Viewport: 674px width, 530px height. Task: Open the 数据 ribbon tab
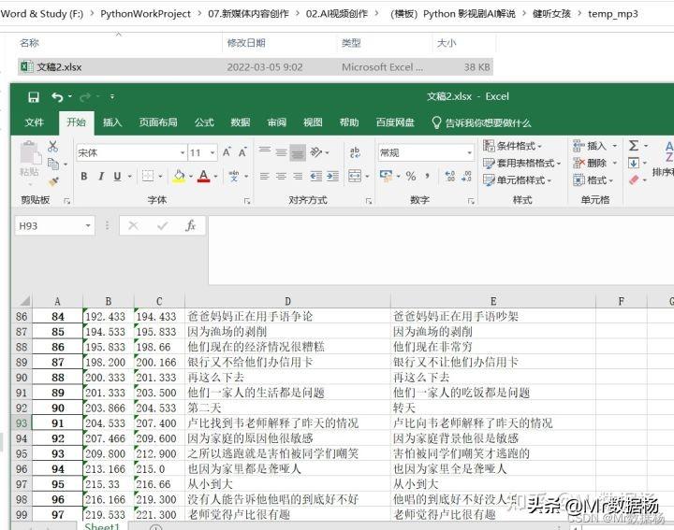point(241,122)
